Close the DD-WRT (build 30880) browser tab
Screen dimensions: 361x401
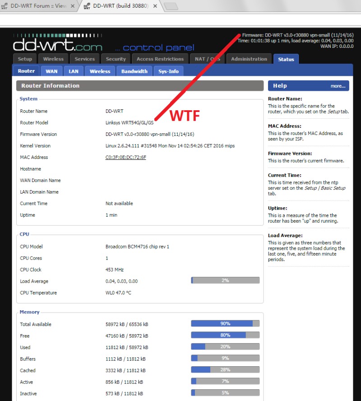pyautogui.click(x=155, y=6)
